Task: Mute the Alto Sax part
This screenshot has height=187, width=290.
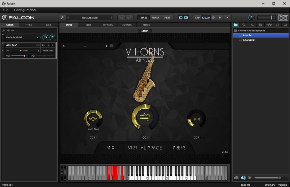Action: coord(49,45)
